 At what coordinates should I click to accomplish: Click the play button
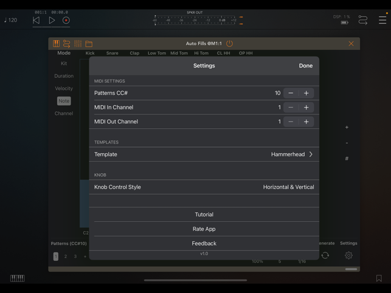pos(52,21)
